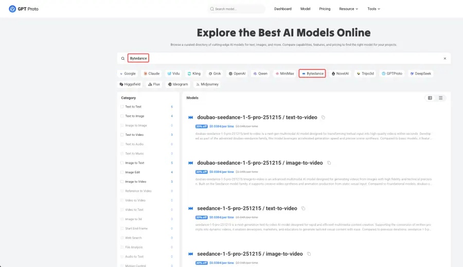Filter by NovelAI provider chip

(340, 74)
